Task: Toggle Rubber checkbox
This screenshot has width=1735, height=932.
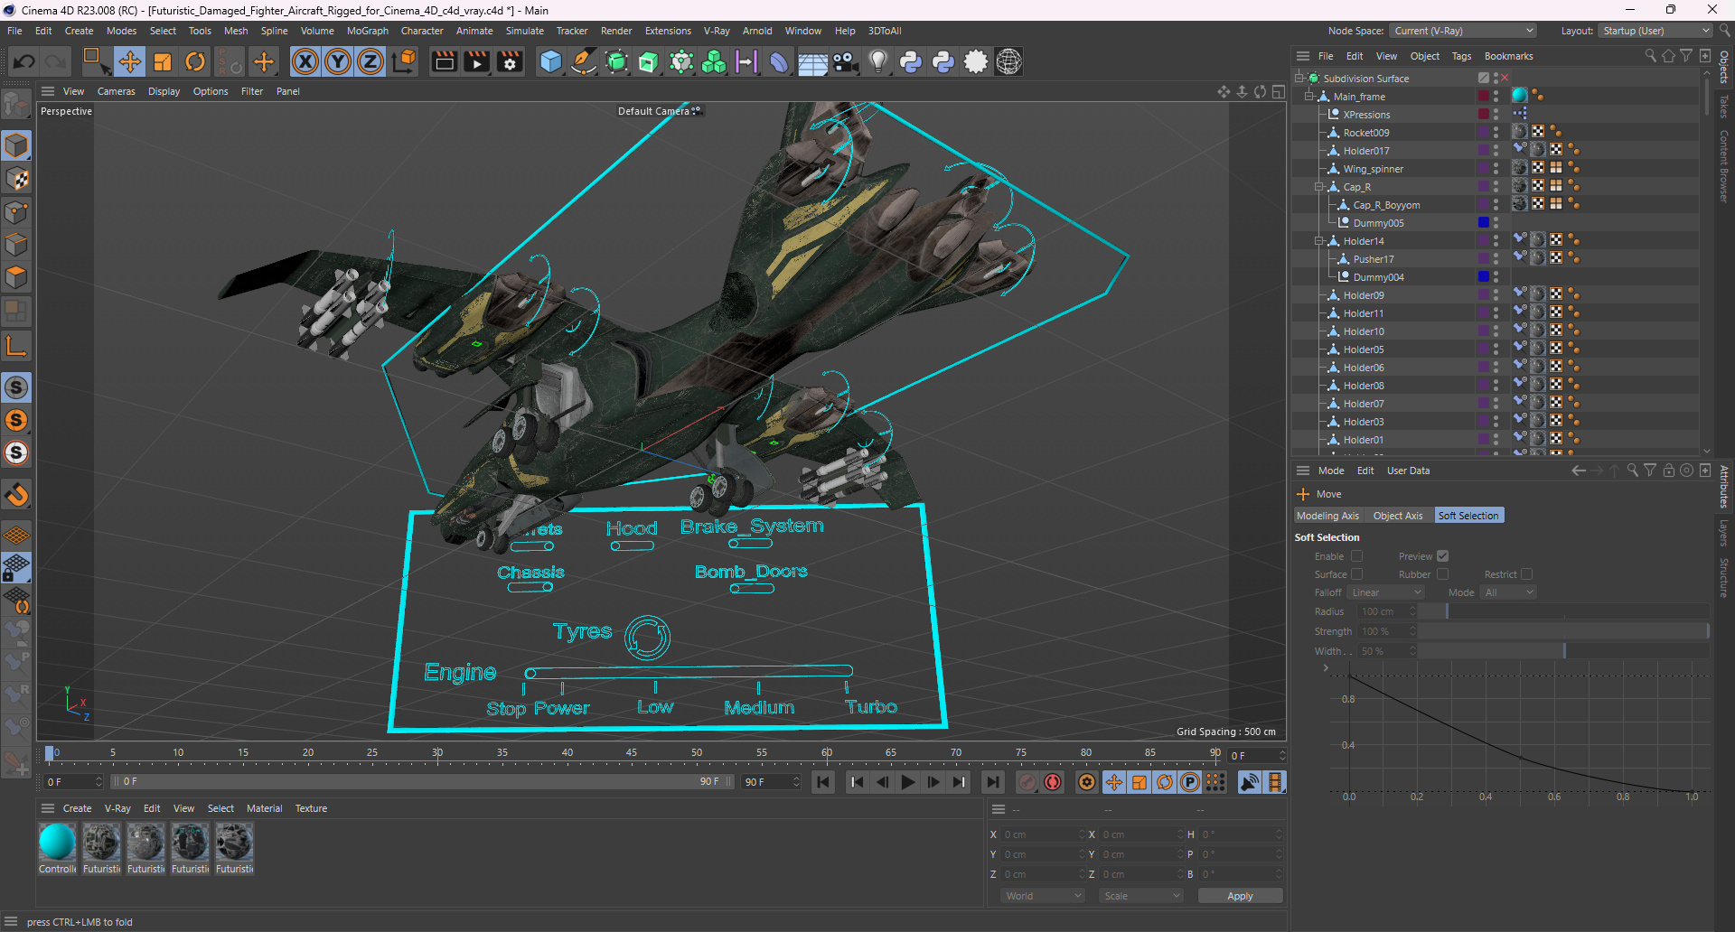Action: pyautogui.click(x=1442, y=574)
